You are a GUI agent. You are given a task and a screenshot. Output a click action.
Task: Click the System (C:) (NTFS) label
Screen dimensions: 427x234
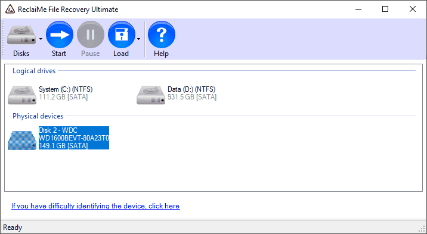pyautogui.click(x=66, y=89)
